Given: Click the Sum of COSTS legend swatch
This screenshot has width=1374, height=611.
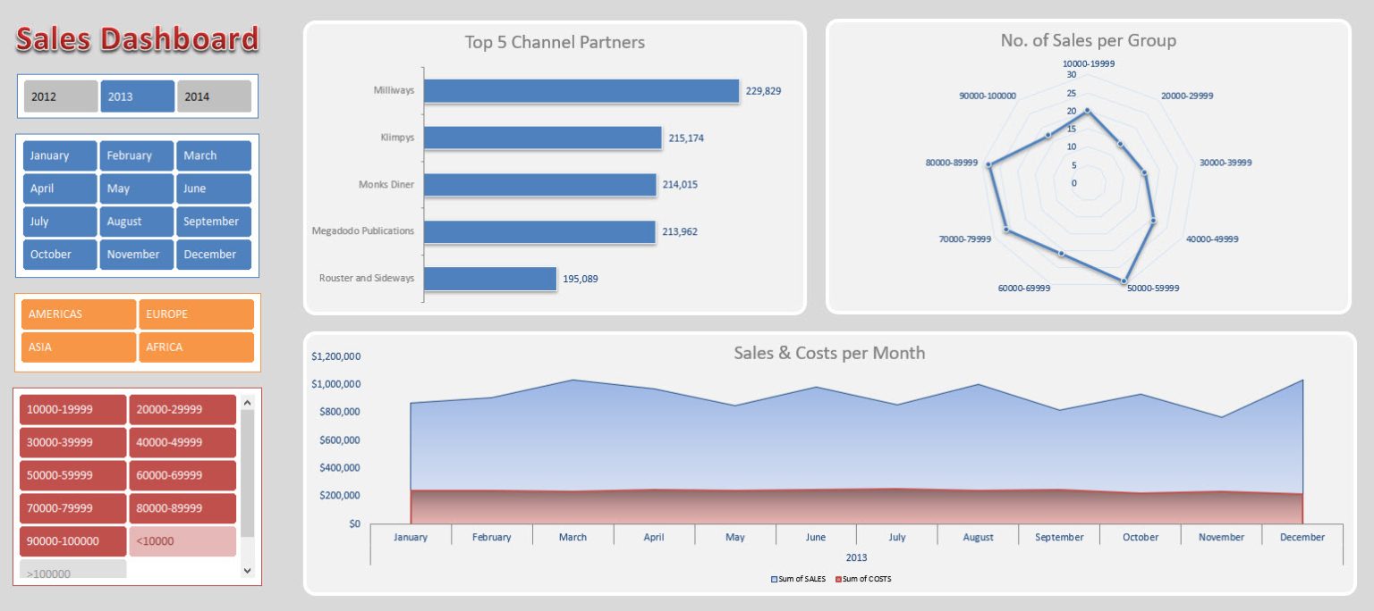Looking at the screenshot, I should click(x=839, y=579).
